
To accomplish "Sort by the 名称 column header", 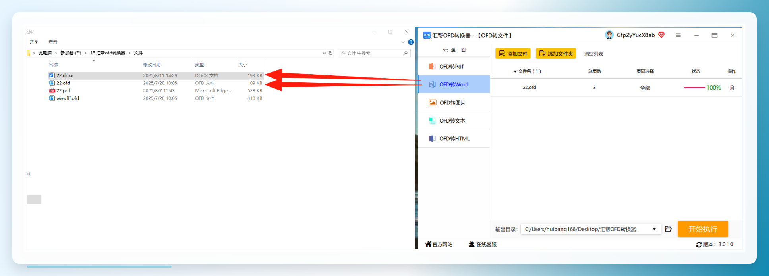I will click(x=94, y=65).
